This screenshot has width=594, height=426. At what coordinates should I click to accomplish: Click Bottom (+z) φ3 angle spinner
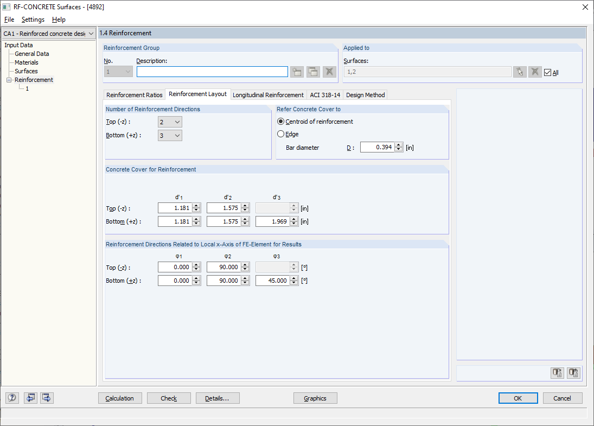[294, 281]
